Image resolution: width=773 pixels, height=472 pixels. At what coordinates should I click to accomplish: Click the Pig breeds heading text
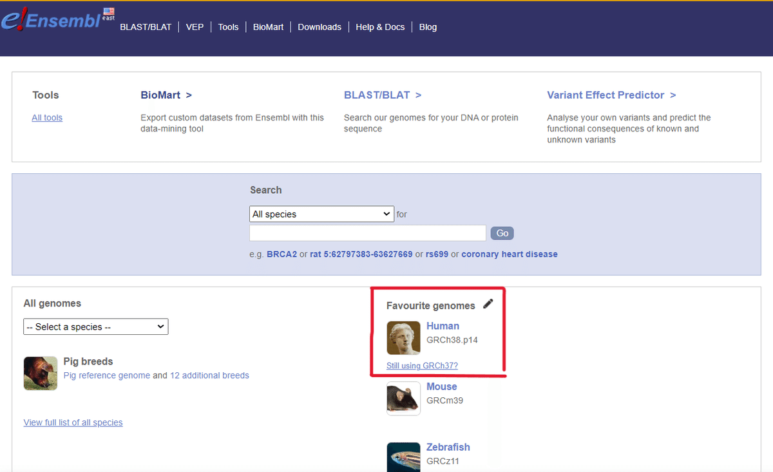pyautogui.click(x=88, y=362)
